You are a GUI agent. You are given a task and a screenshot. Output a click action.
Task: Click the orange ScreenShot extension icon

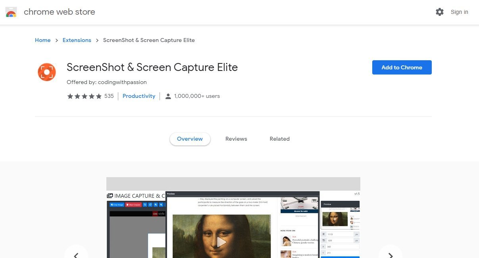click(46, 72)
